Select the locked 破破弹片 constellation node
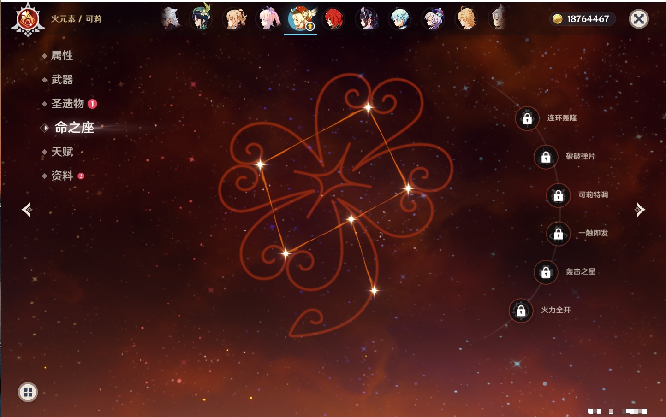Screen dimensions: 666x417 546,157
